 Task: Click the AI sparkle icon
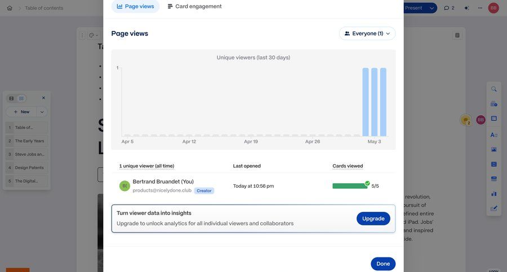(x=466, y=8)
